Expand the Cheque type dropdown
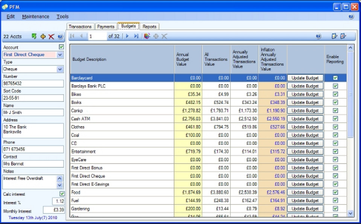This screenshot has height=224, width=361. (60, 69)
